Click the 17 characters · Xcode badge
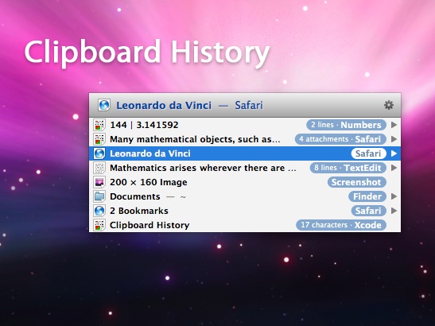 coord(341,225)
